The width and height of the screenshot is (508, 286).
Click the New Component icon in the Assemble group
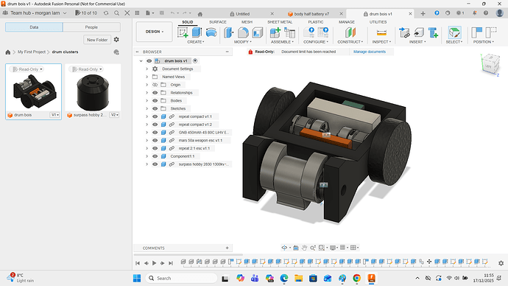point(275,32)
